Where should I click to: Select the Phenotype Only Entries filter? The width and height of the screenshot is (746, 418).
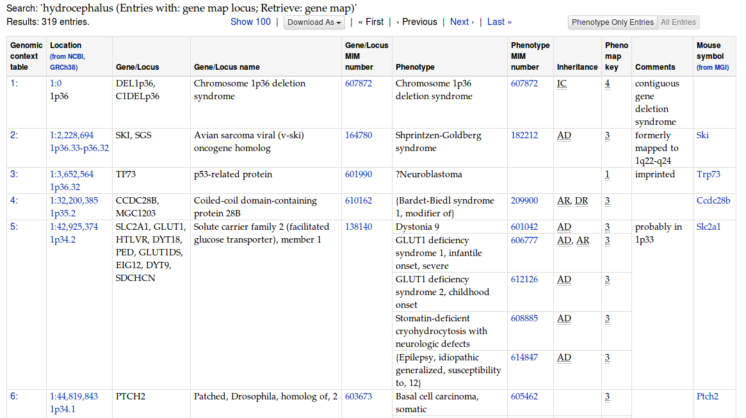point(612,22)
